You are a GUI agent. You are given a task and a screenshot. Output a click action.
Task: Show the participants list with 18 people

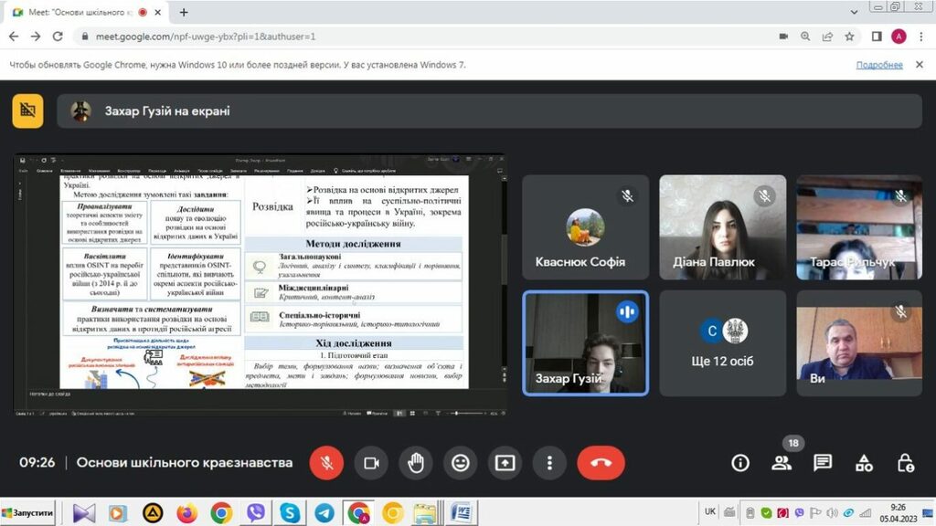(x=782, y=463)
